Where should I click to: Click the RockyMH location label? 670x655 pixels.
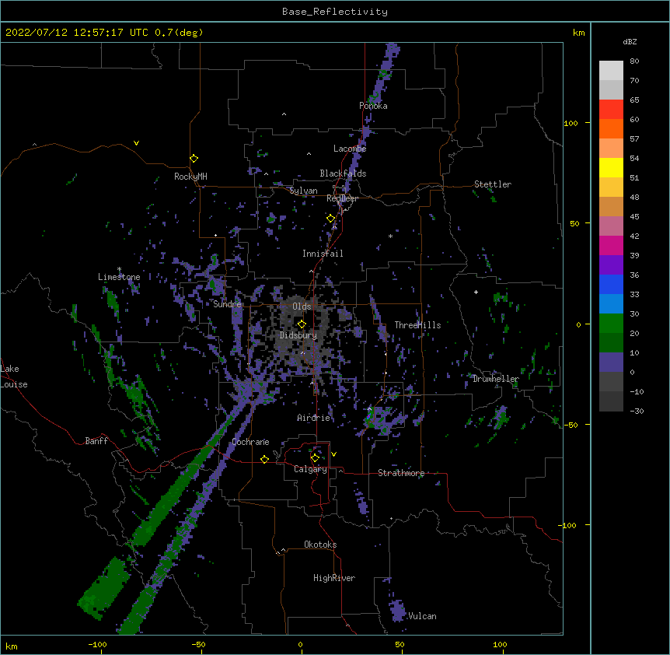pos(190,177)
